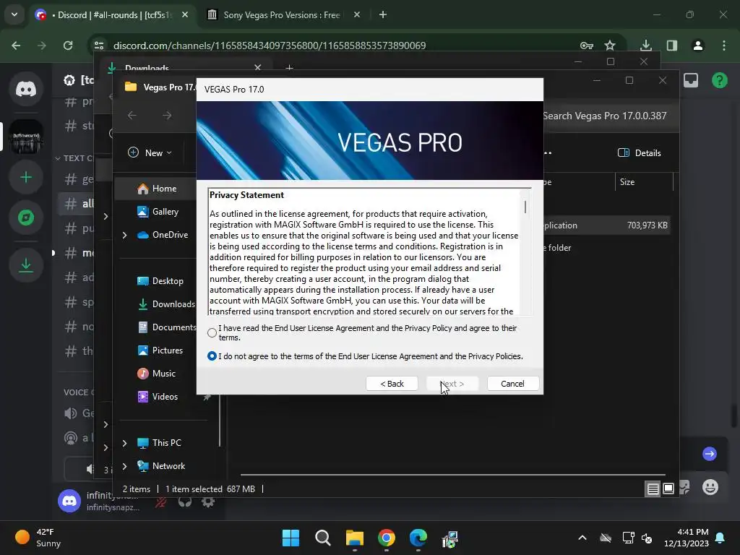Screen dimensions: 740x555
Task: Open the Windows Start menu
Action: (291, 538)
